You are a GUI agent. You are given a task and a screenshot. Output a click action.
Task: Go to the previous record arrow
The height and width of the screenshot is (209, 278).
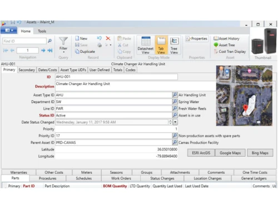pyautogui.click(x=12, y=50)
